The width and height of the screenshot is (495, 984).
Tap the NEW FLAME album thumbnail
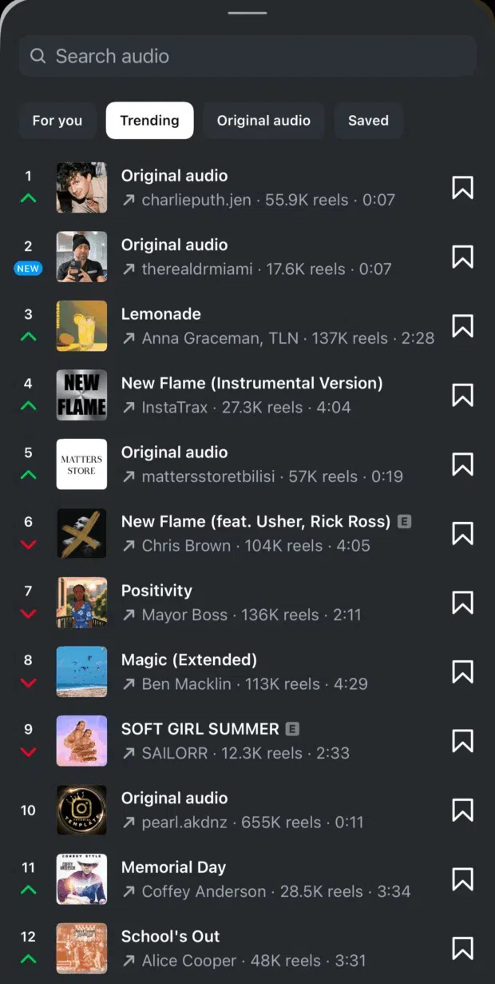81,395
